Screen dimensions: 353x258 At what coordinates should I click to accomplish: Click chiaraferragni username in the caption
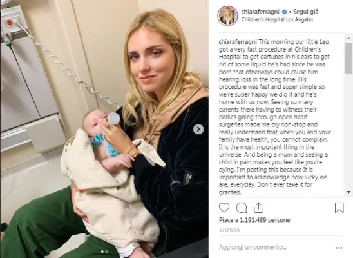(x=238, y=42)
